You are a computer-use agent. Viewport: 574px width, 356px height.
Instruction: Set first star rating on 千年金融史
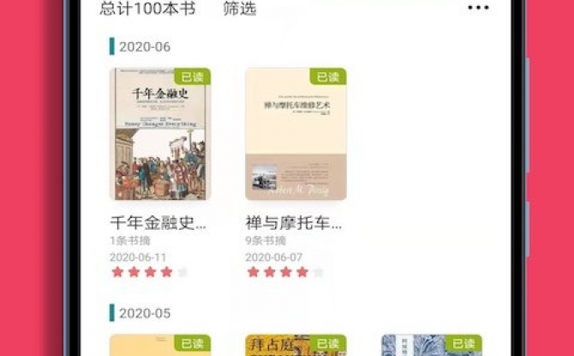pyautogui.click(x=117, y=272)
